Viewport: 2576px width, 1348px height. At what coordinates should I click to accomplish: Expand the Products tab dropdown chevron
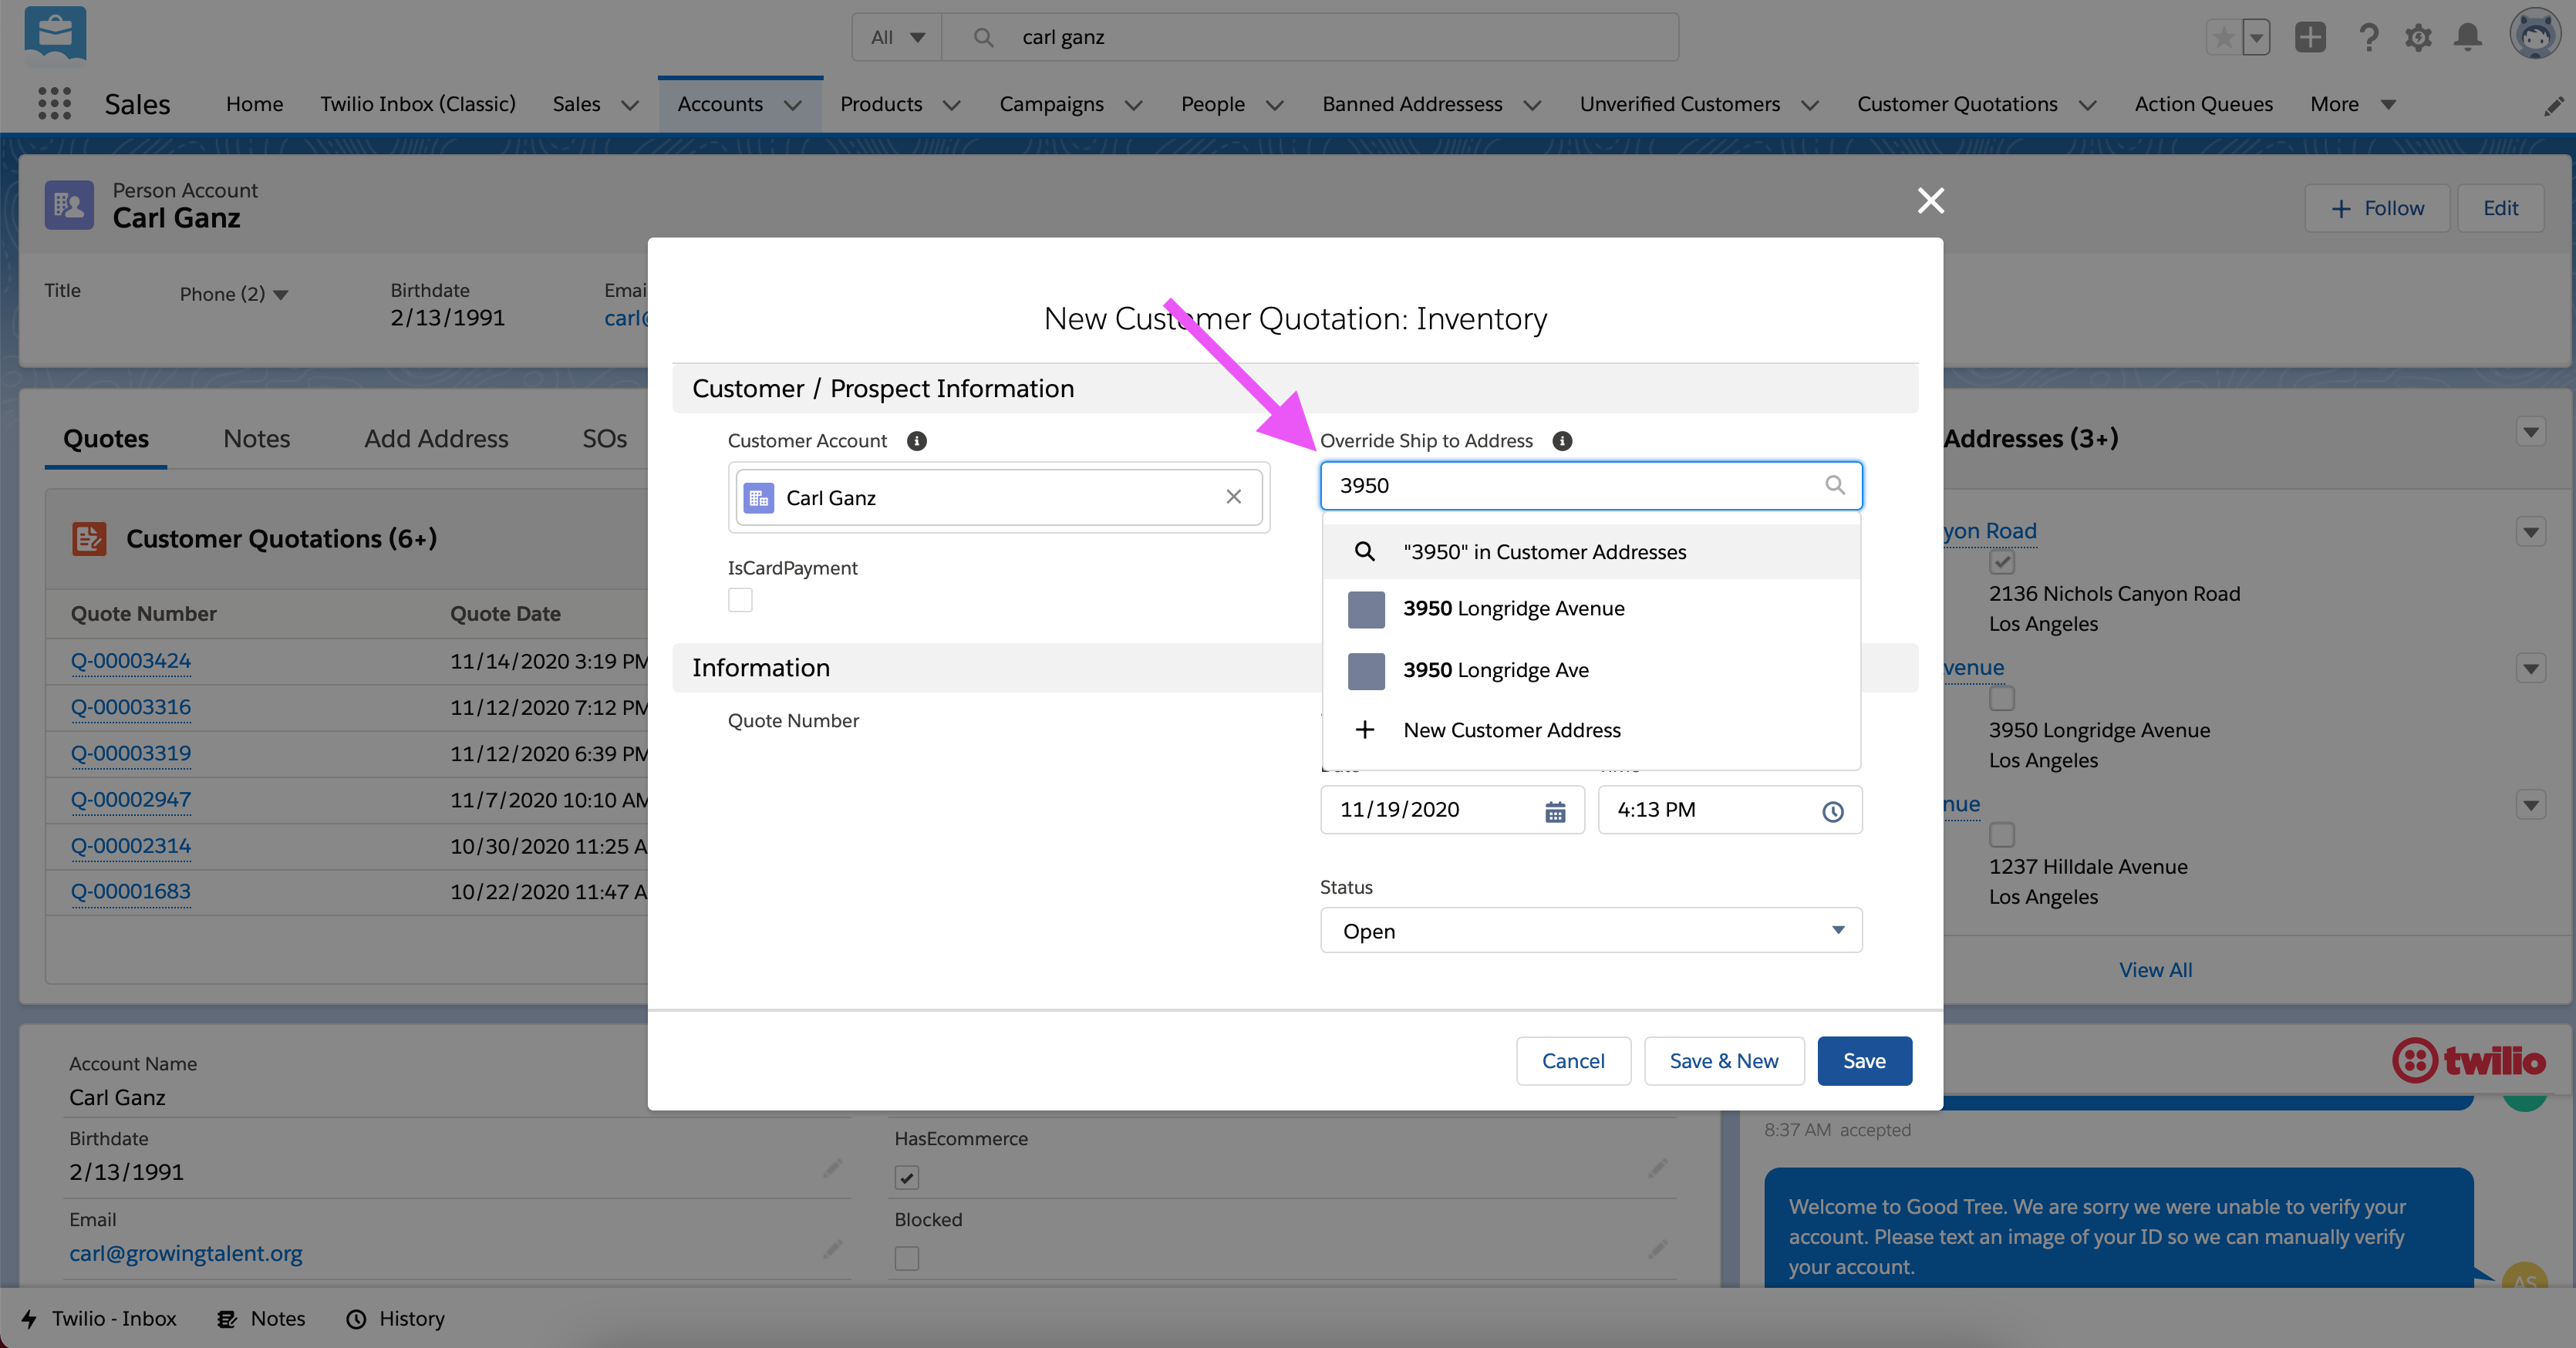[x=952, y=105]
